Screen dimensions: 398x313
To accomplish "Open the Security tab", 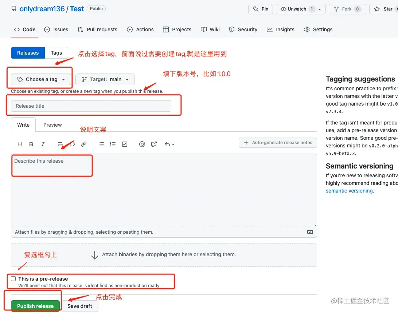I will pyautogui.click(x=243, y=29).
